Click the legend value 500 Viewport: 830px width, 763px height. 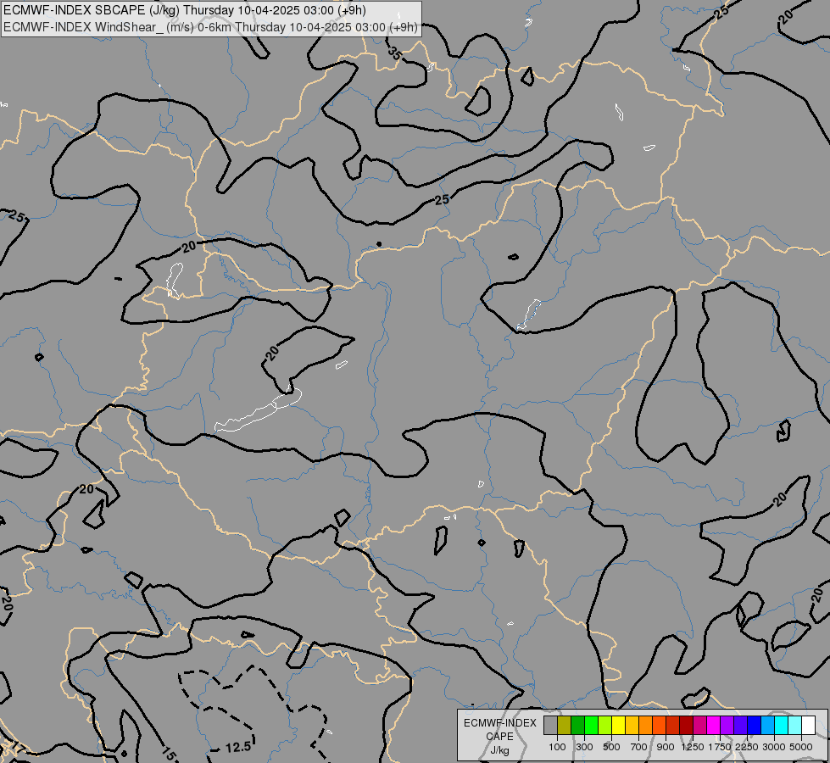point(611,747)
